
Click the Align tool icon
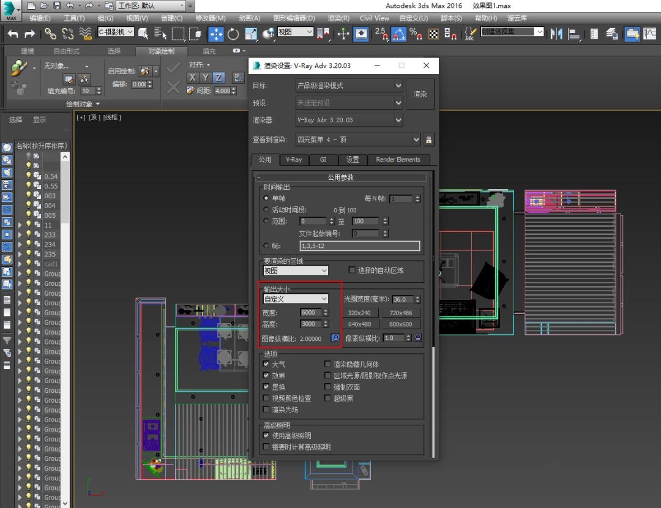click(x=573, y=34)
